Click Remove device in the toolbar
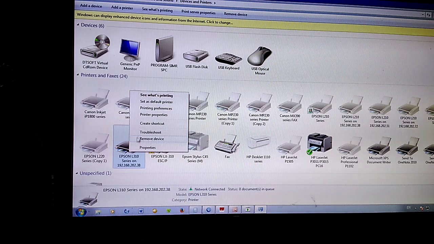Viewport: 434px width, 244px height. (x=236, y=14)
